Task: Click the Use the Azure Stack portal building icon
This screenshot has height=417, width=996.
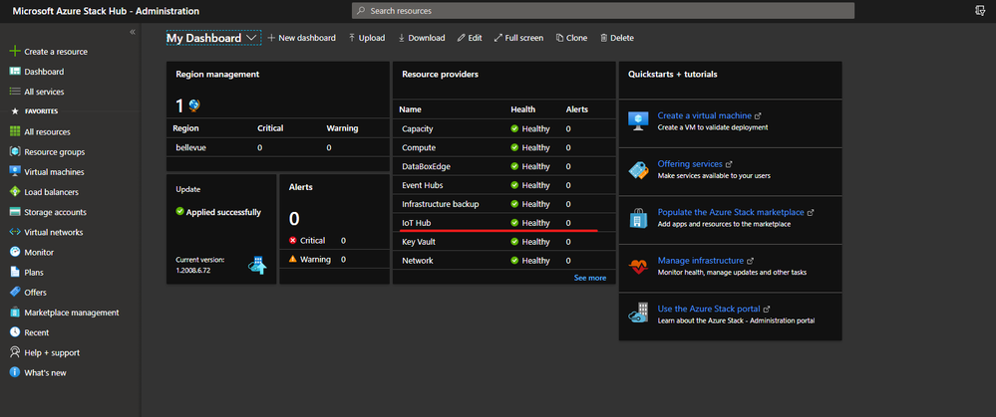Action: [638, 314]
